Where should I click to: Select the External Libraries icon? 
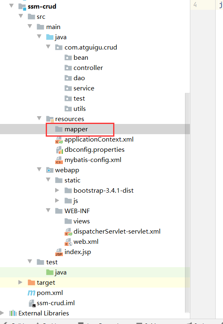click(13, 313)
